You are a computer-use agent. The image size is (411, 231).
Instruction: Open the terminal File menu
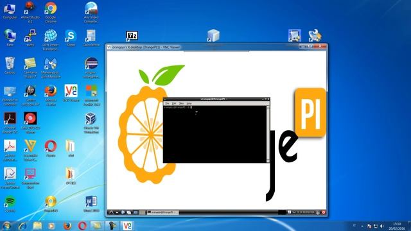(x=167, y=103)
